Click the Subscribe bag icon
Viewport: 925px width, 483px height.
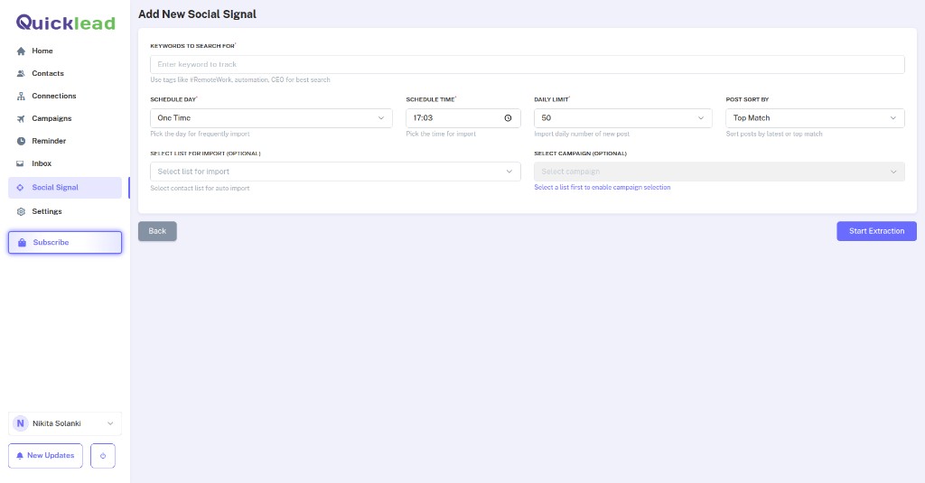click(22, 242)
